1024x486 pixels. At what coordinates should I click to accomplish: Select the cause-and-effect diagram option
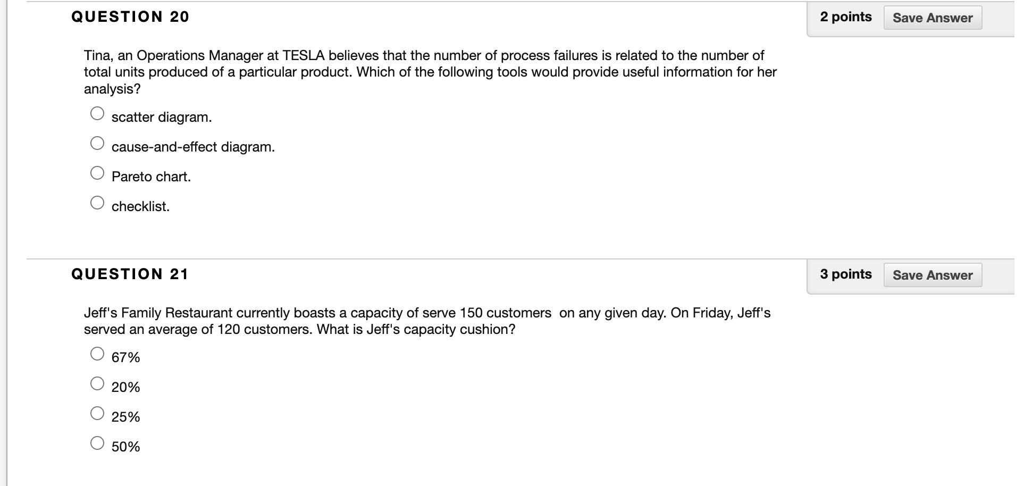[x=97, y=143]
